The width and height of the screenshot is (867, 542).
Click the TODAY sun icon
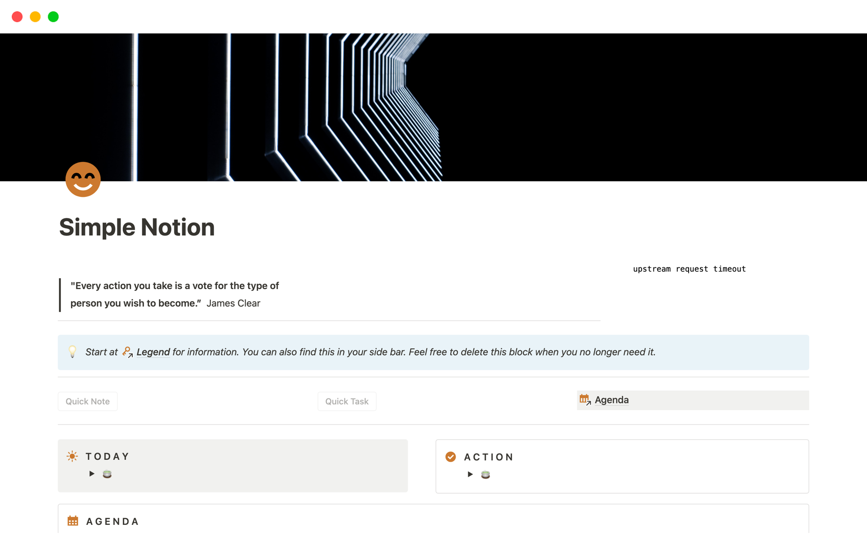[72, 455]
